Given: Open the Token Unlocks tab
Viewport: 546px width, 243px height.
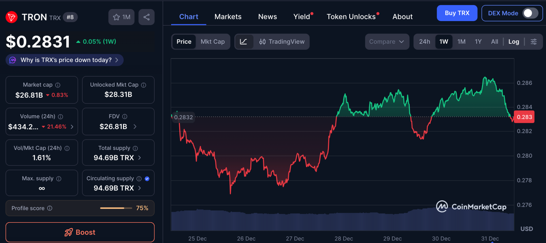Looking at the screenshot, I should pyautogui.click(x=351, y=17).
